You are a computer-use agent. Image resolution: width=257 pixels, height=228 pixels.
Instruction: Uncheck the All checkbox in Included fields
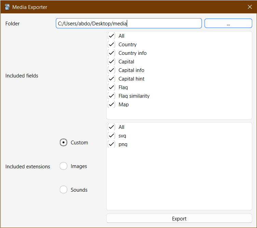pyautogui.click(x=111, y=36)
